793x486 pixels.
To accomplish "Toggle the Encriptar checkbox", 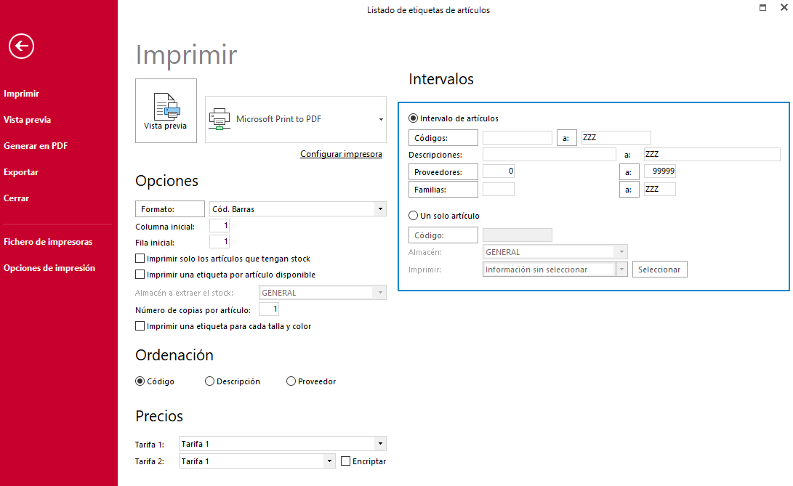I will coord(346,461).
